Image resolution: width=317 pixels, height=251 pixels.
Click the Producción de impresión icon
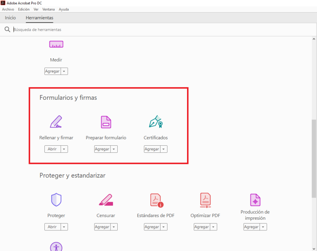tap(255, 200)
